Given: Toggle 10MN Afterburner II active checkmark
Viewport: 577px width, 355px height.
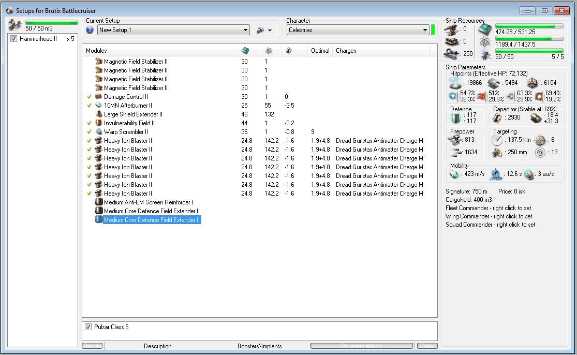Looking at the screenshot, I should (89, 106).
